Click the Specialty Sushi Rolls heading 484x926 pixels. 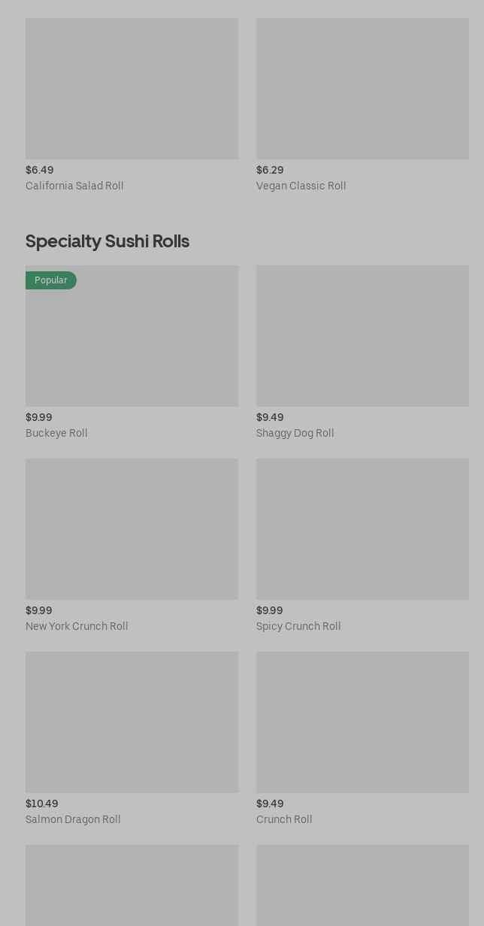tap(107, 241)
